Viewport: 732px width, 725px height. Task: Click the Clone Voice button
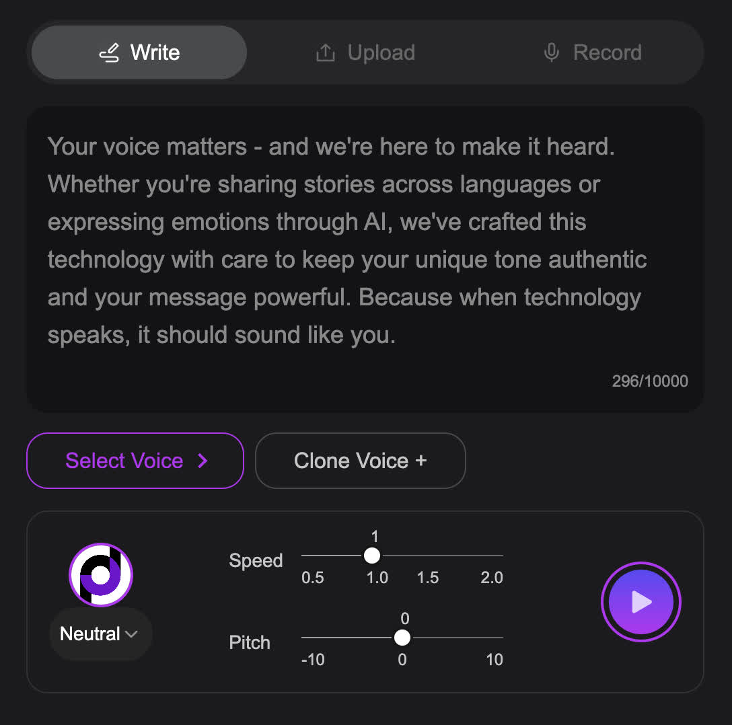tap(360, 461)
